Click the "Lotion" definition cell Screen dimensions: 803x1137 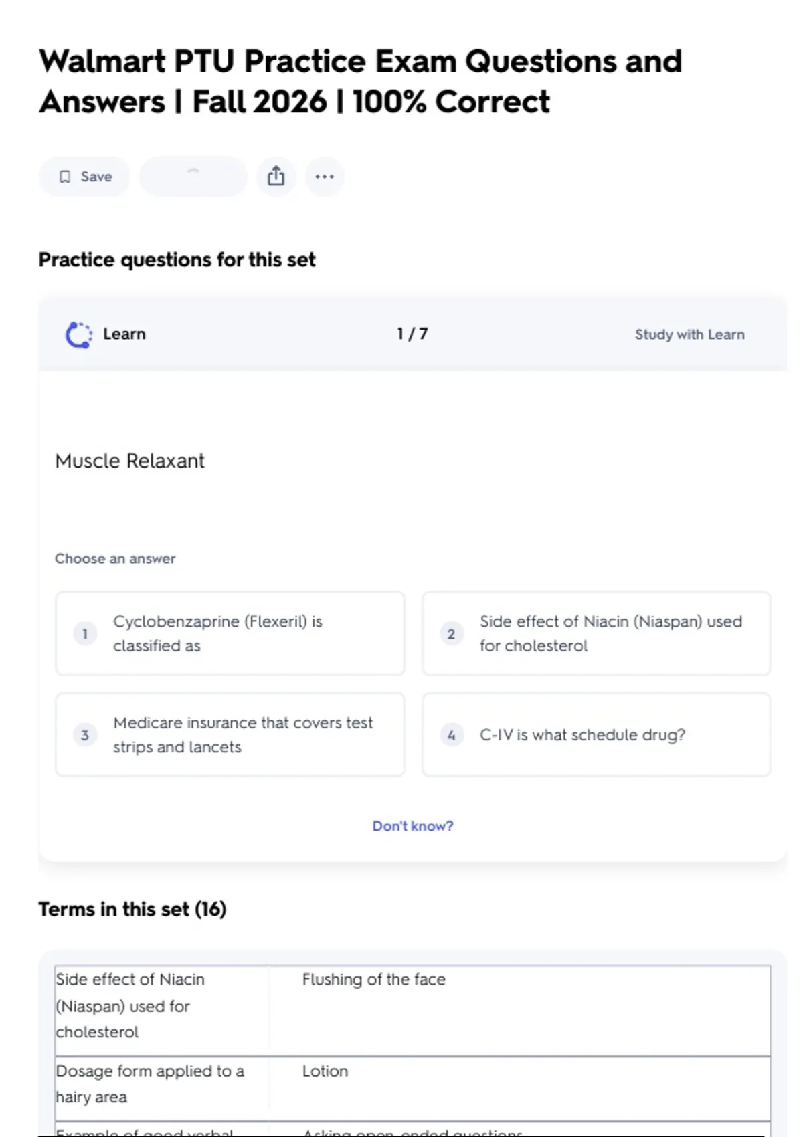coord(325,1071)
